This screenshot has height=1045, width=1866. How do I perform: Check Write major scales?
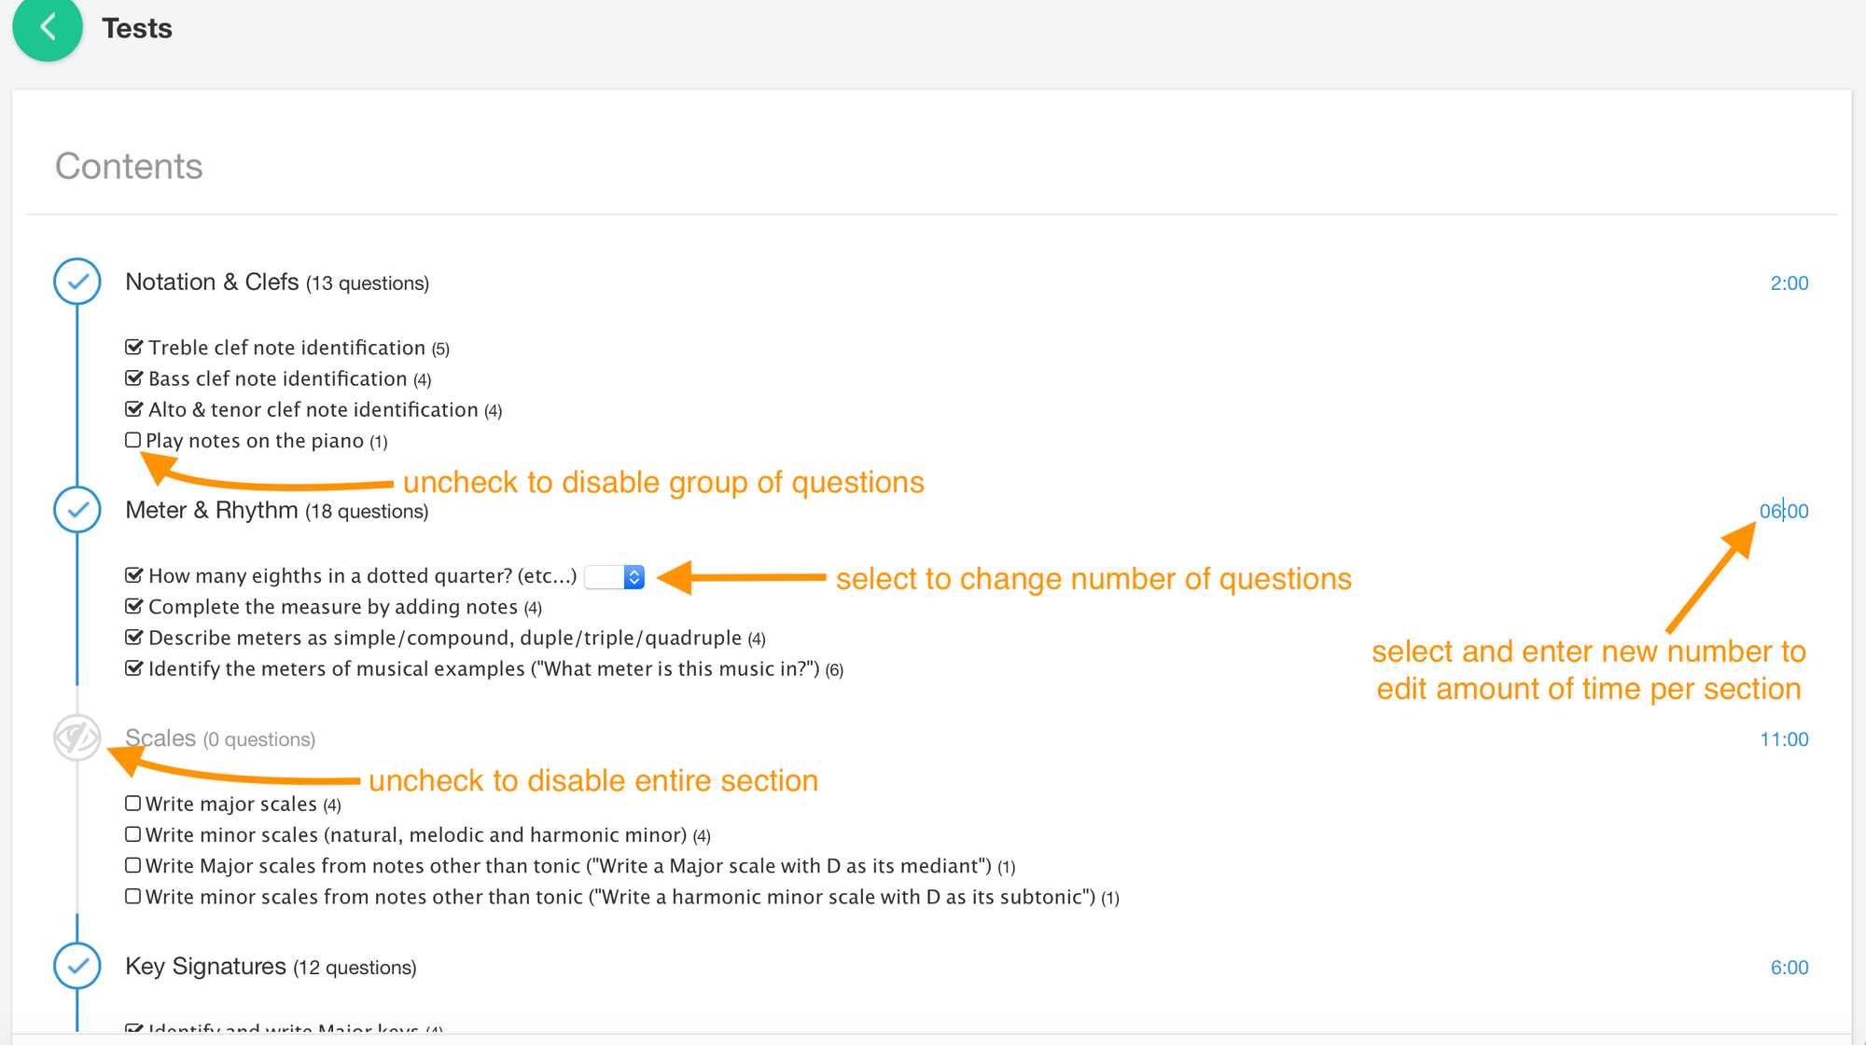pyautogui.click(x=132, y=804)
